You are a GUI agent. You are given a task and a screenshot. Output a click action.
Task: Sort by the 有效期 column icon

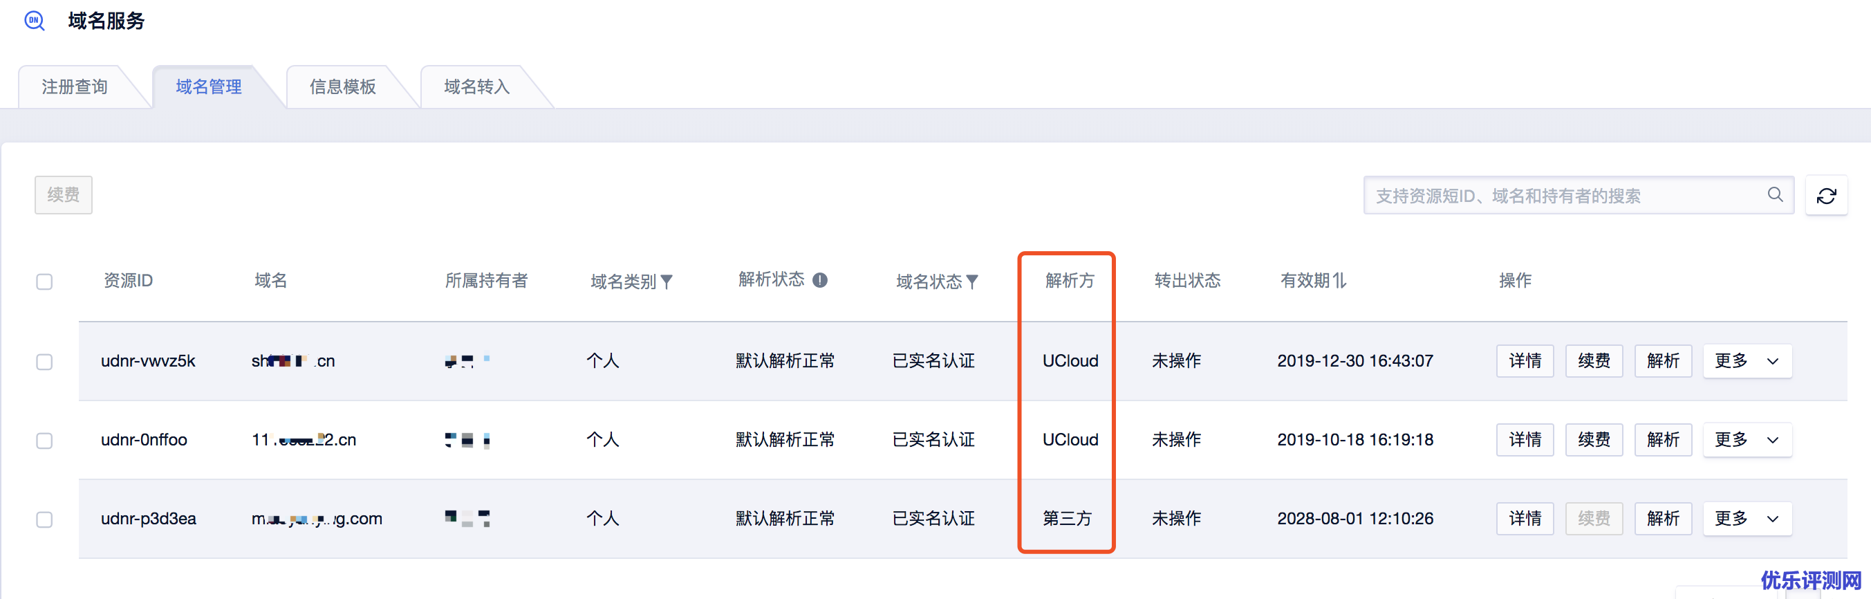[1340, 281]
